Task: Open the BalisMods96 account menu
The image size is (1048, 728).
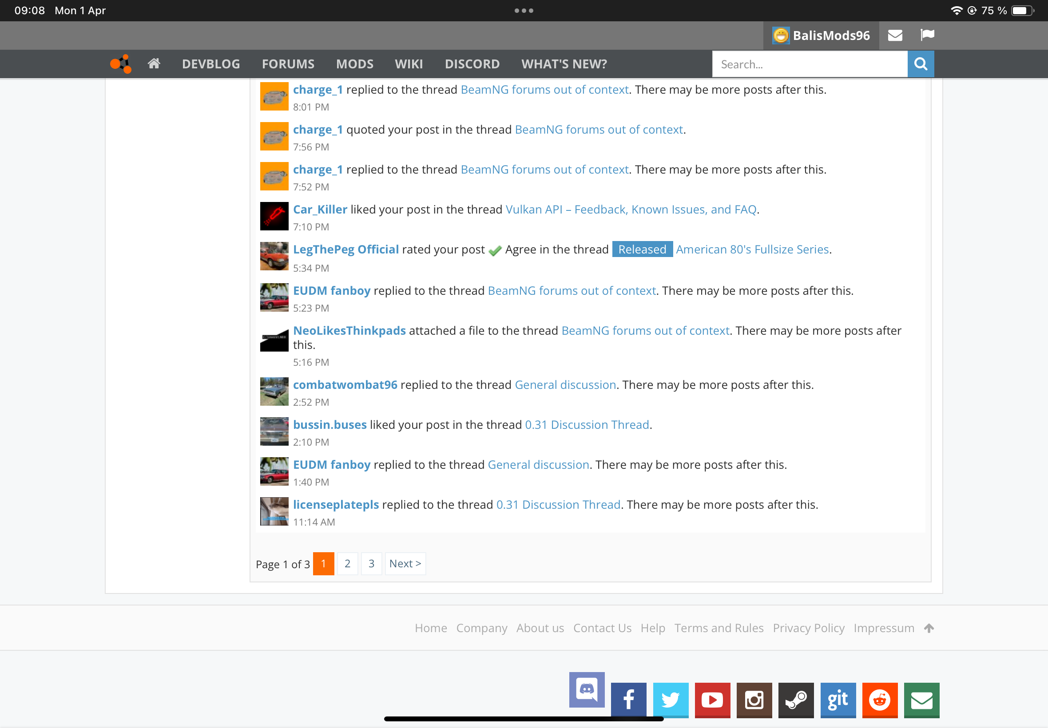Action: [821, 35]
